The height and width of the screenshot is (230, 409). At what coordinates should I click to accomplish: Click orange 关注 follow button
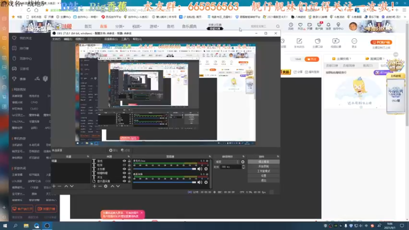(x=312, y=59)
